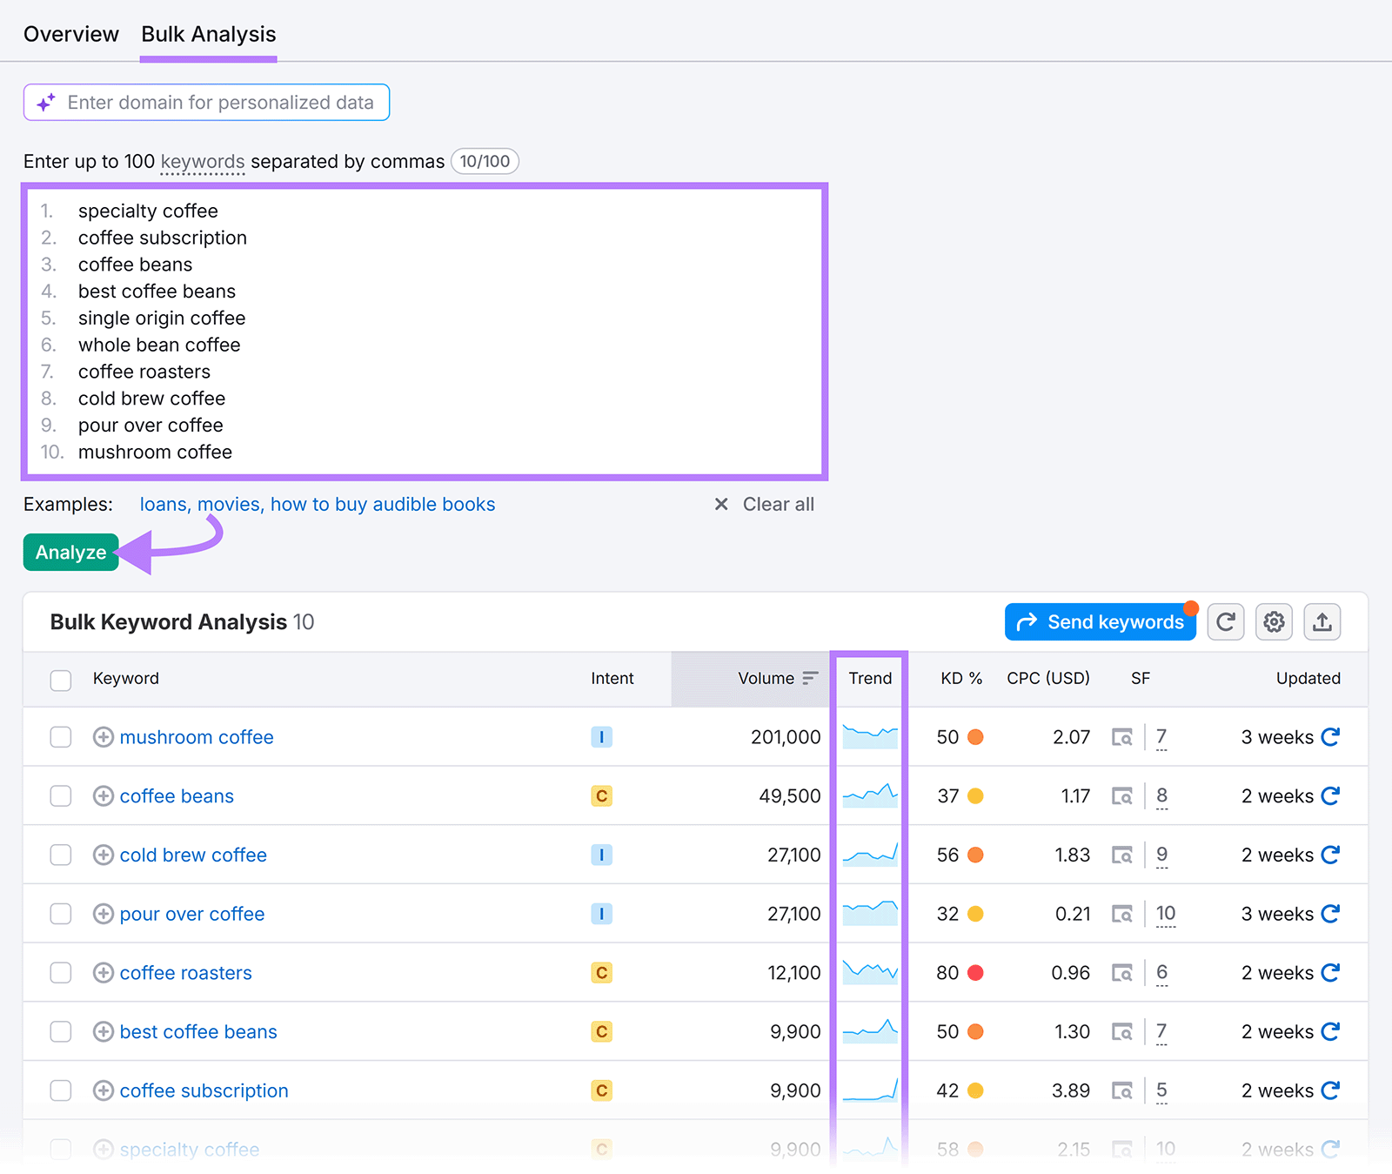Click inside the keywords list text area
The height and width of the screenshot is (1174, 1392).
click(x=425, y=332)
